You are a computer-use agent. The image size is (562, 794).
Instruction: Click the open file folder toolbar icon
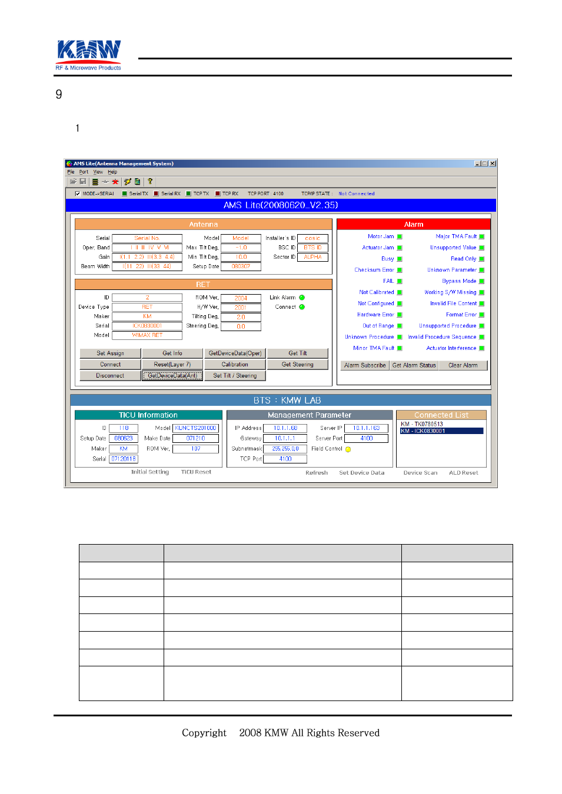pyautogui.click(x=73, y=182)
